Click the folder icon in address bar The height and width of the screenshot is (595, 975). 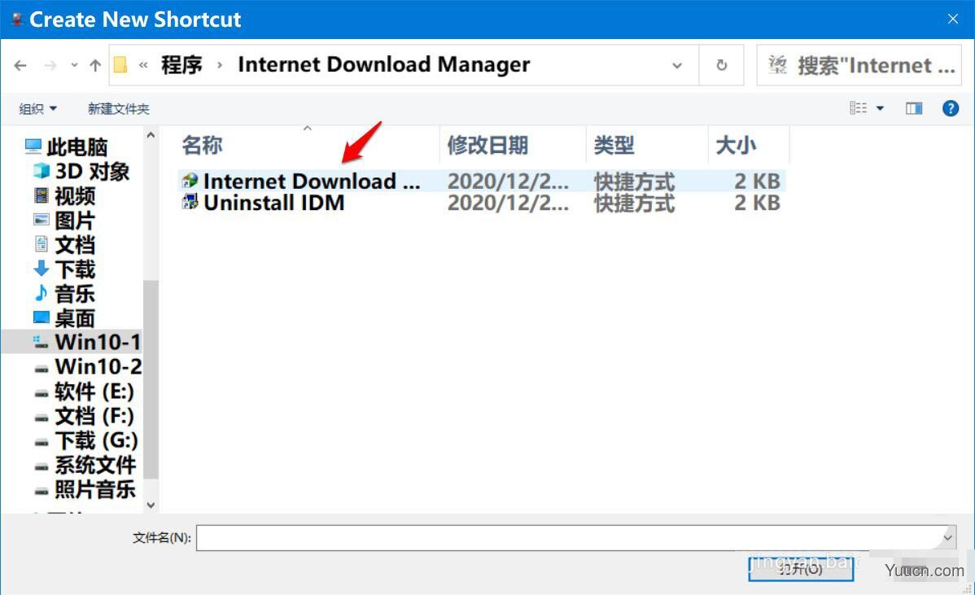[120, 64]
